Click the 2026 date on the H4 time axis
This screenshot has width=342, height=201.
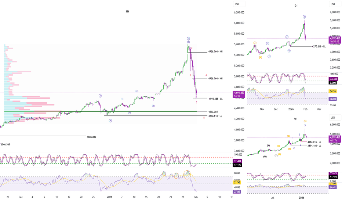[110, 197]
